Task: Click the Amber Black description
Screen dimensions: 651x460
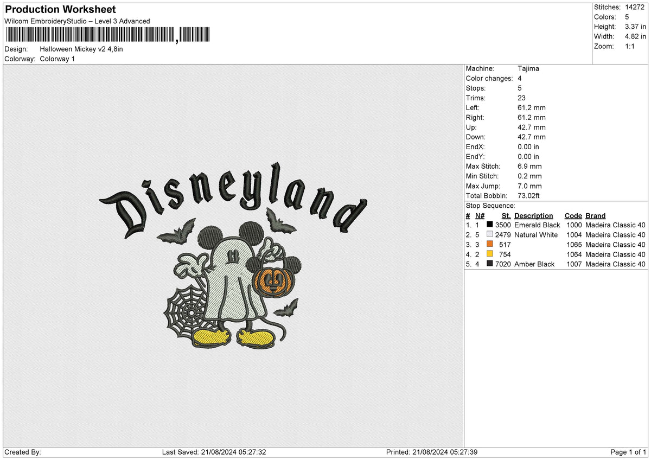Action: click(534, 264)
